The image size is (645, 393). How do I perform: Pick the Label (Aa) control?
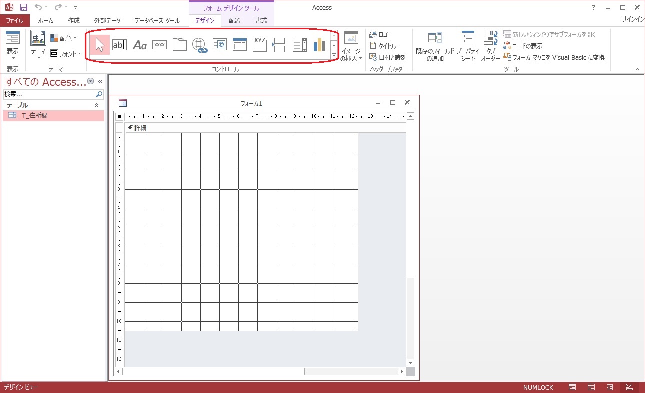[139, 45]
